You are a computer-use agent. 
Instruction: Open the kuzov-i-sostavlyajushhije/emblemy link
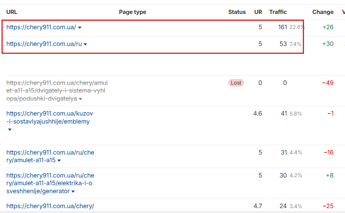click(50, 118)
